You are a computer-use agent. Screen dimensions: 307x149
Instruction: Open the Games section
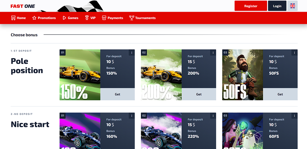click(71, 18)
